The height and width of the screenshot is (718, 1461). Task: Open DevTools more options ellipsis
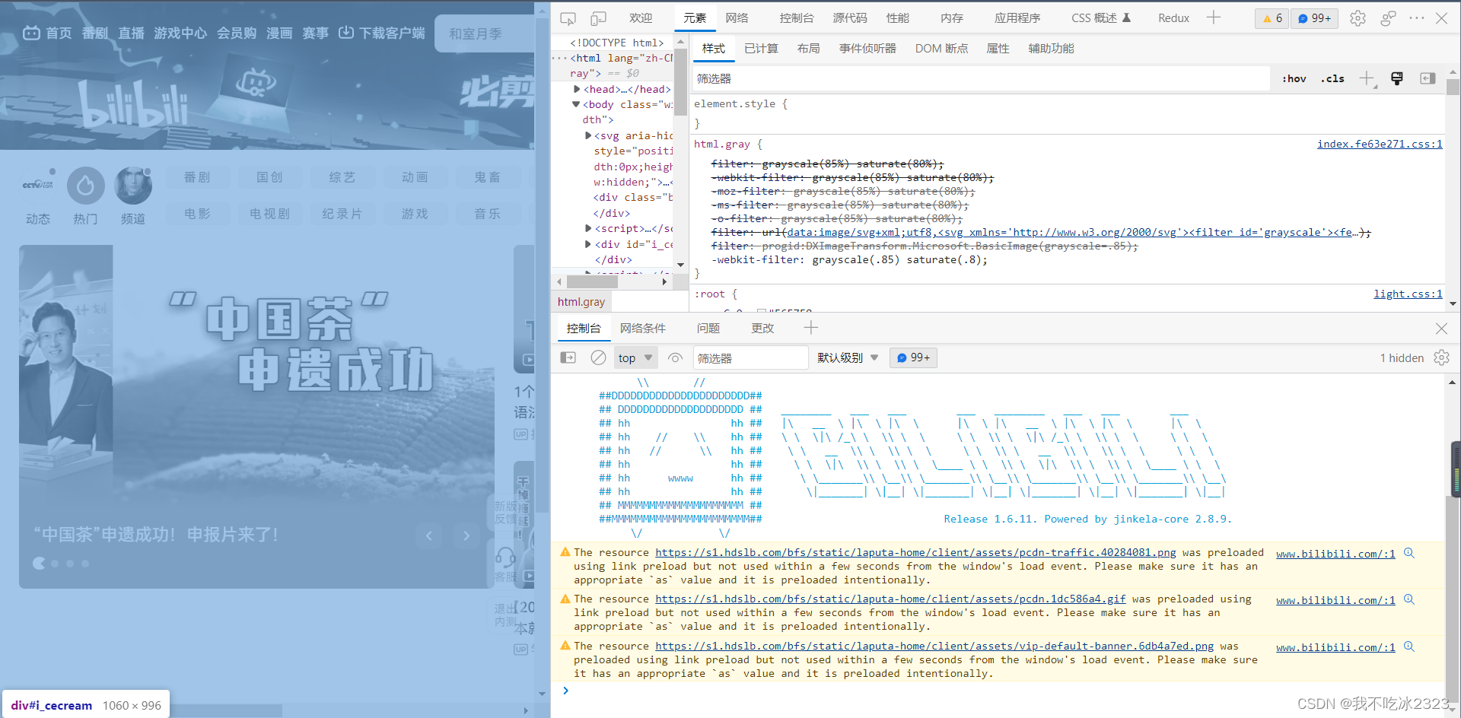[x=1416, y=18]
